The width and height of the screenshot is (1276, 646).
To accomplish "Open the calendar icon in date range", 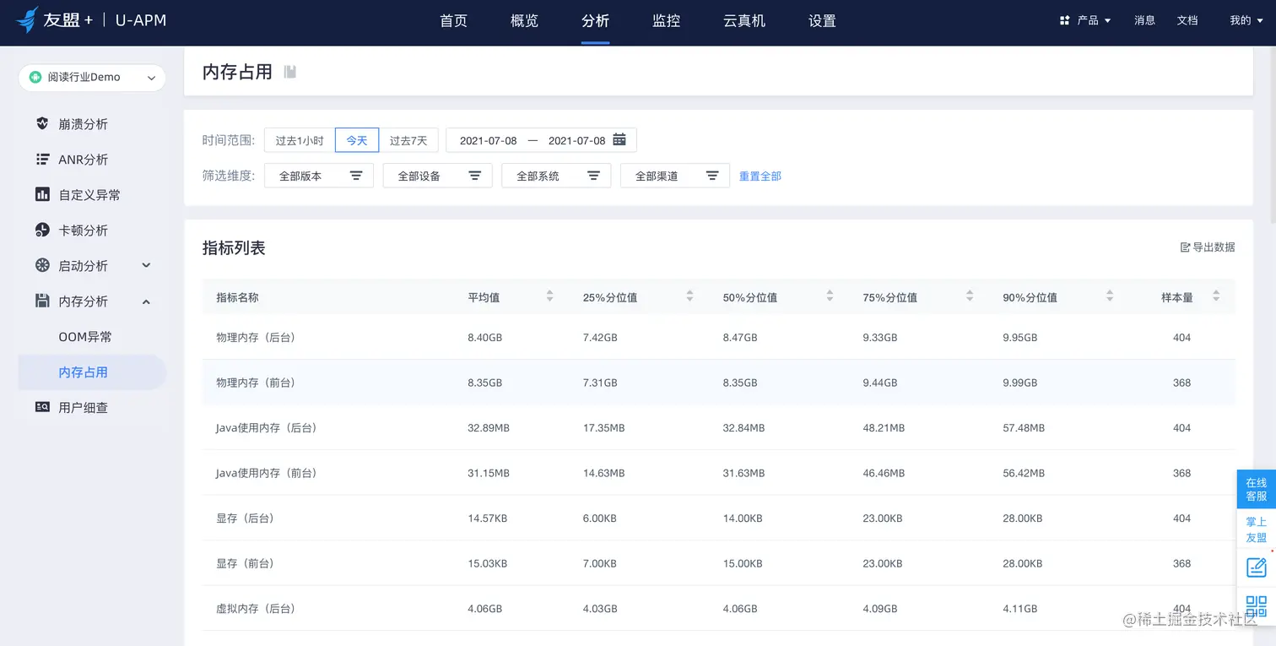I will 619,139.
